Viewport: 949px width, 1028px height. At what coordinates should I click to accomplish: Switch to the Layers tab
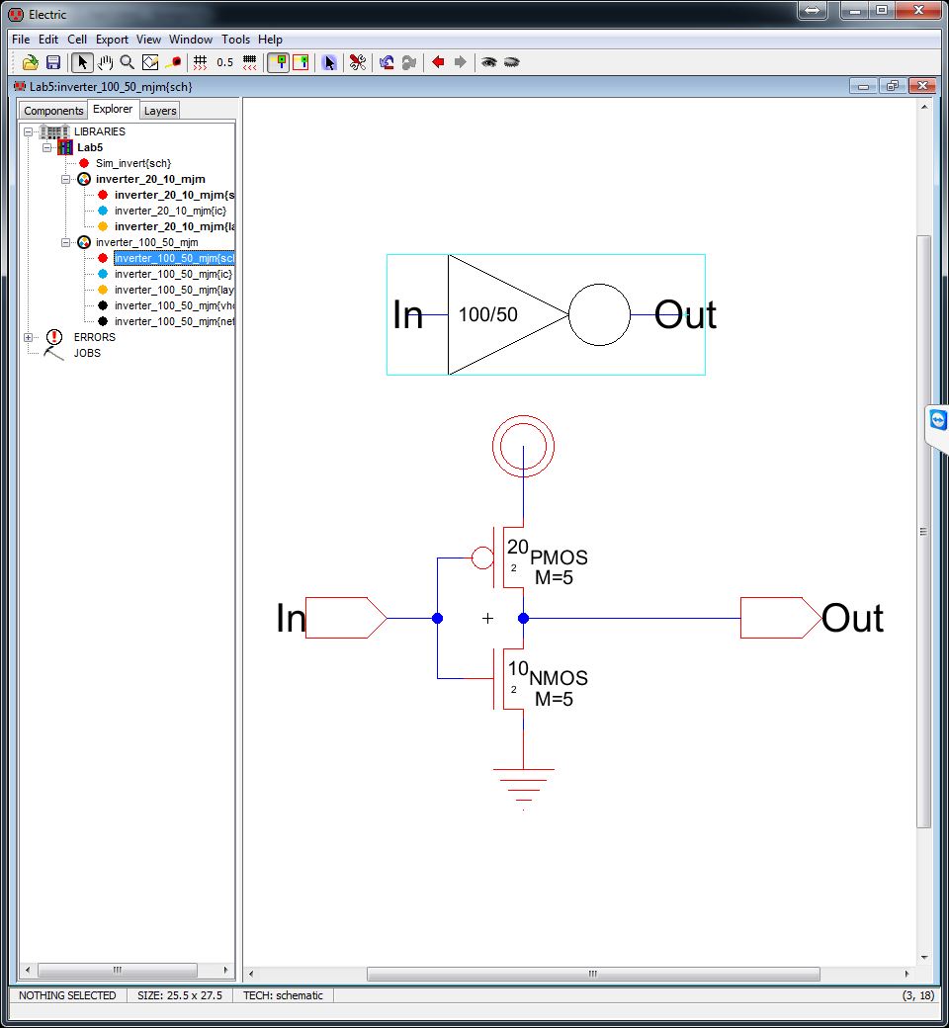[160, 111]
